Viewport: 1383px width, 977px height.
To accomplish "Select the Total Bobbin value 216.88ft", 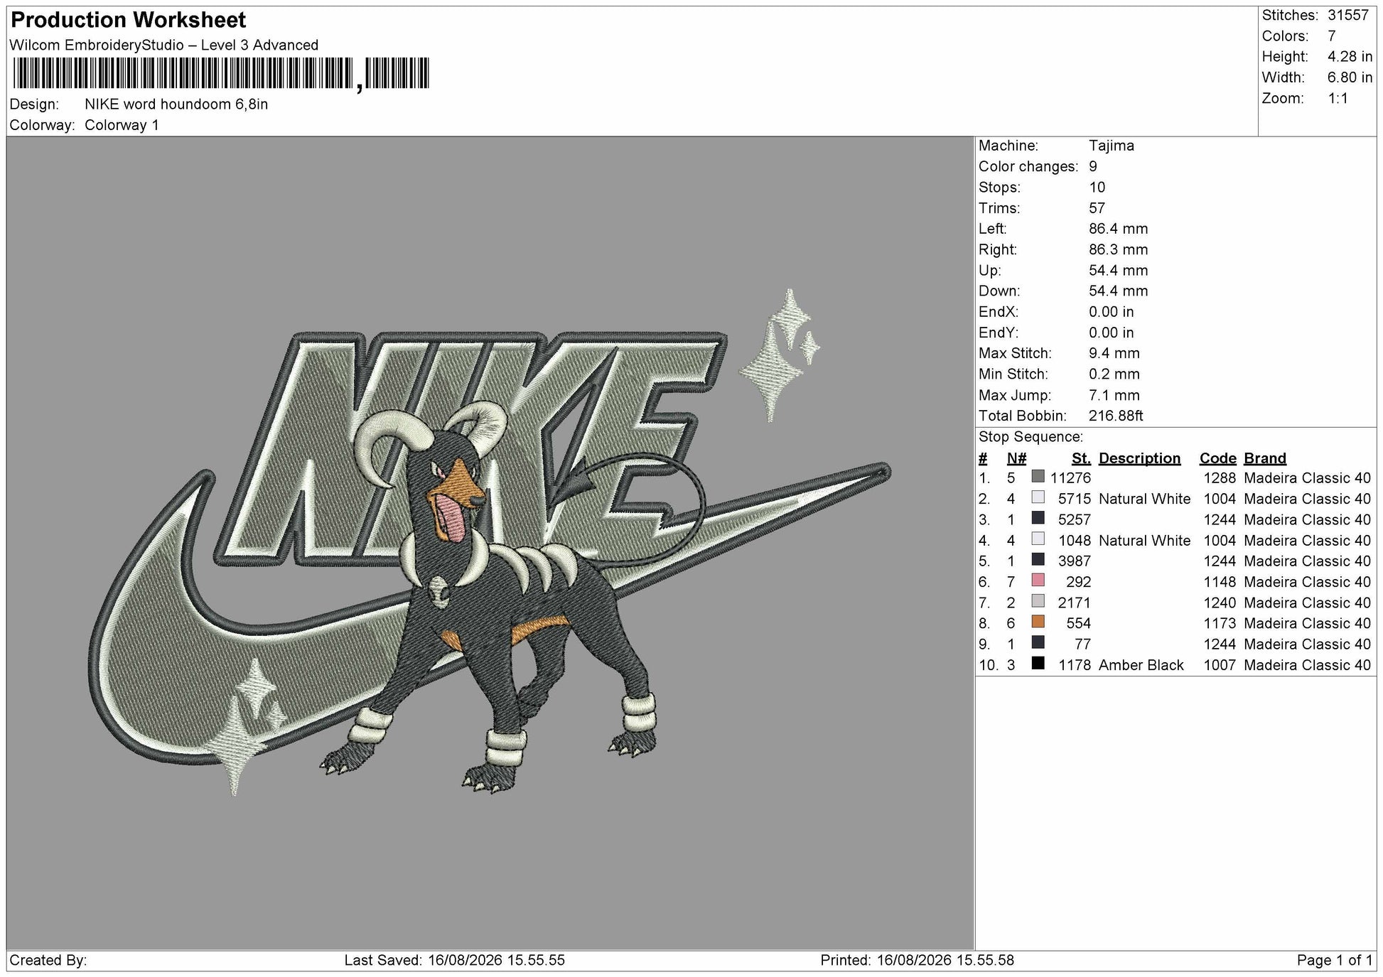I will coord(1116,416).
